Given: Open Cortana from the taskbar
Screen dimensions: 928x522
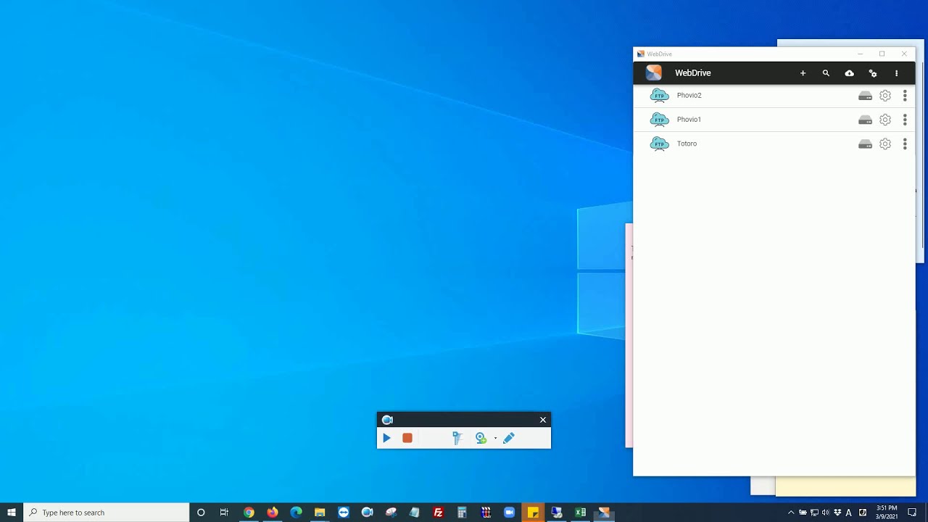Looking at the screenshot, I should [x=201, y=513].
